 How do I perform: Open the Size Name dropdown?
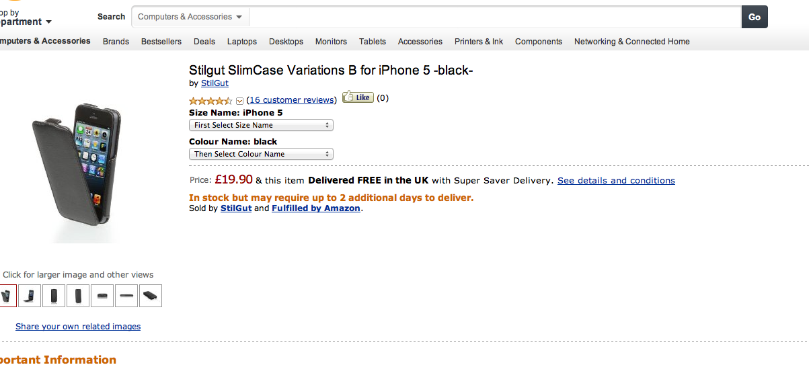tap(261, 125)
